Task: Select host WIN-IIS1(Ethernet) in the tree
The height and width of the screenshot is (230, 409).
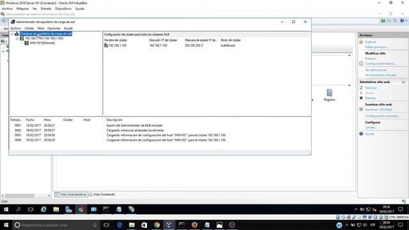Action: [x=42, y=43]
